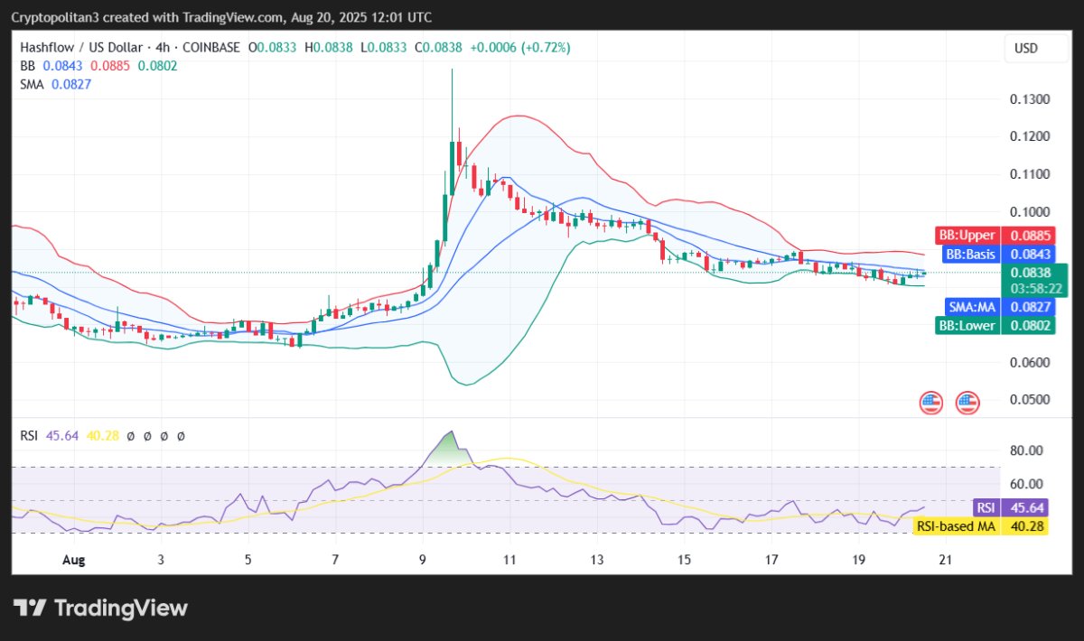Click the BB:Basis price label 0.0843
Screen dimensions: 1084x641
(x=1029, y=255)
